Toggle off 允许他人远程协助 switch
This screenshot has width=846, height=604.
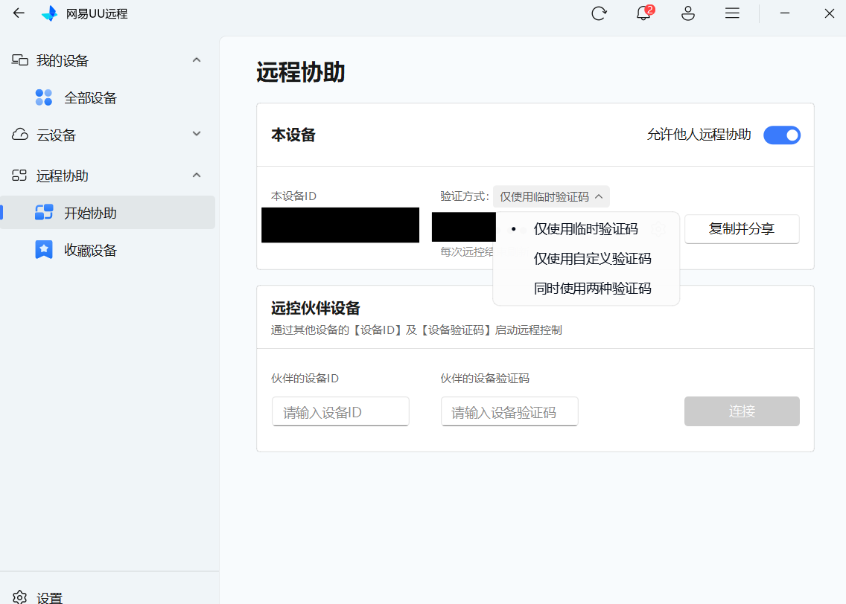782,135
